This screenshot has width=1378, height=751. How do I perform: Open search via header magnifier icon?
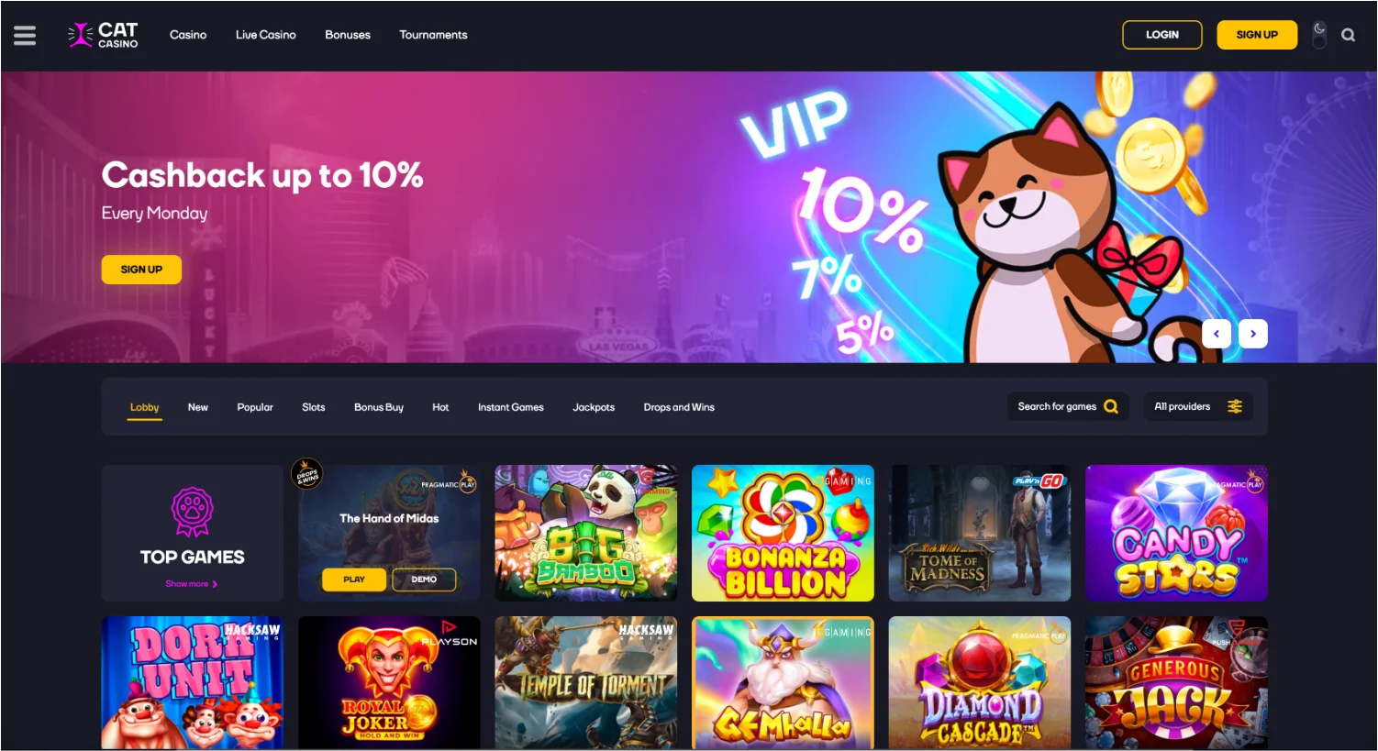point(1348,35)
